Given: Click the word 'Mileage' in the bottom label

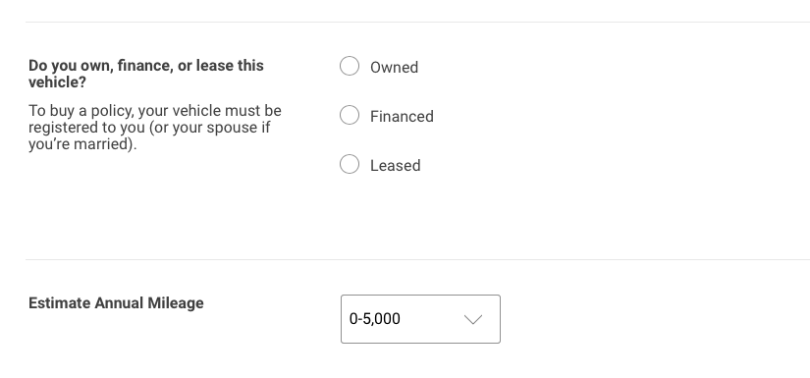Looking at the screenshot, I should point(176,303).
